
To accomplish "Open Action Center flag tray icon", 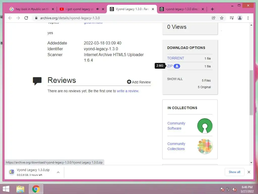I will [x=222, y=189].
